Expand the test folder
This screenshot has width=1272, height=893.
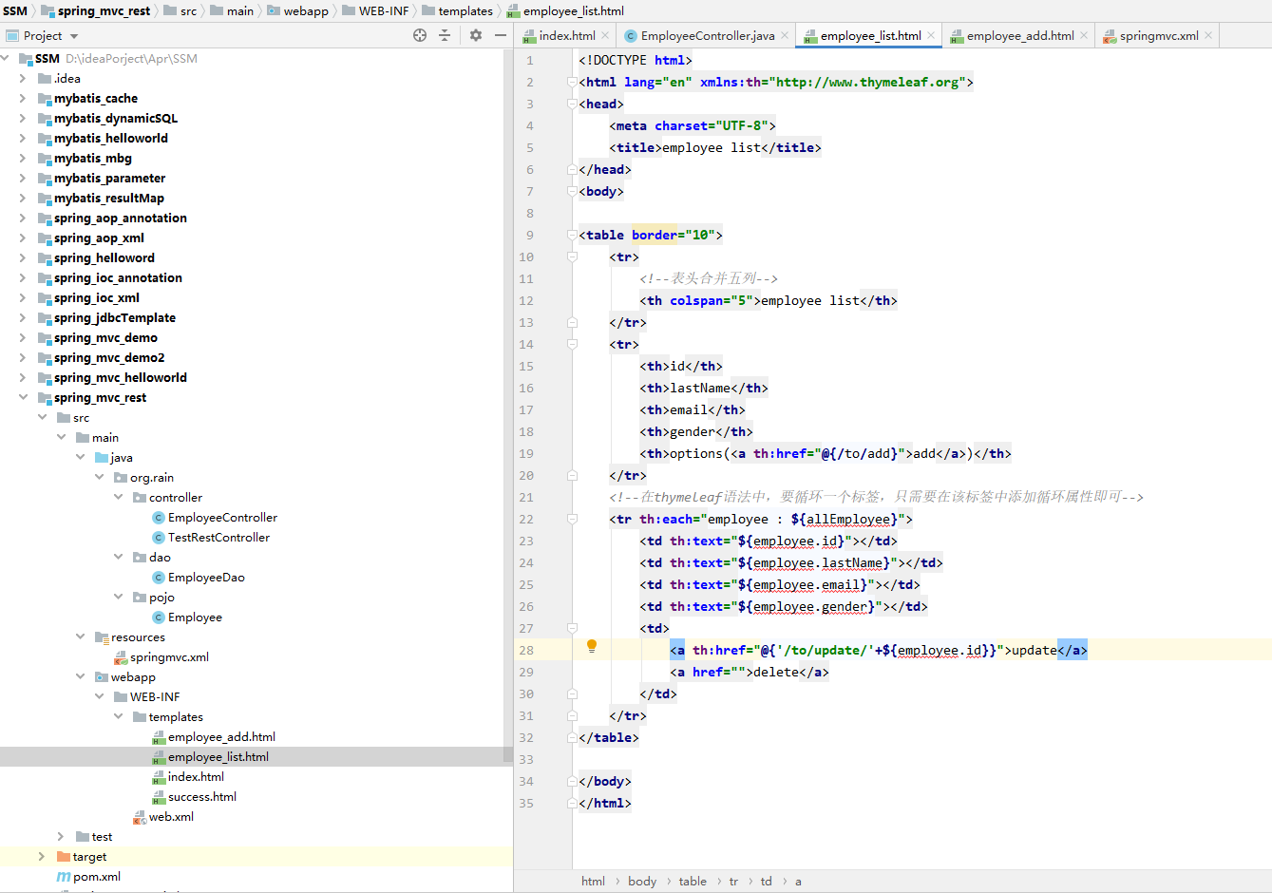point(61,837)
